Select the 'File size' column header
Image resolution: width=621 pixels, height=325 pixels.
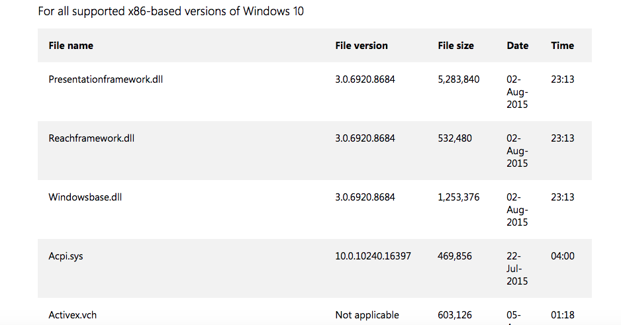(455, 46)
